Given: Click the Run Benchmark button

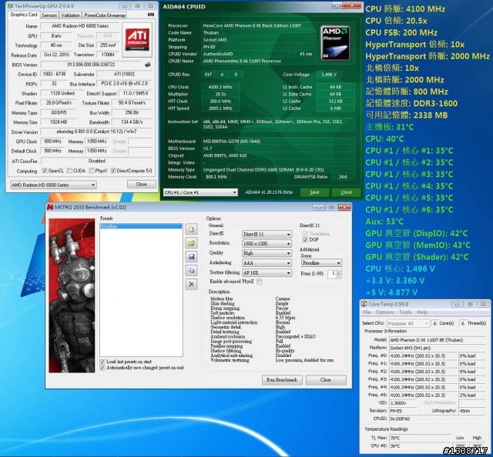Looking at the screenshot, I should tap(282, 380).
